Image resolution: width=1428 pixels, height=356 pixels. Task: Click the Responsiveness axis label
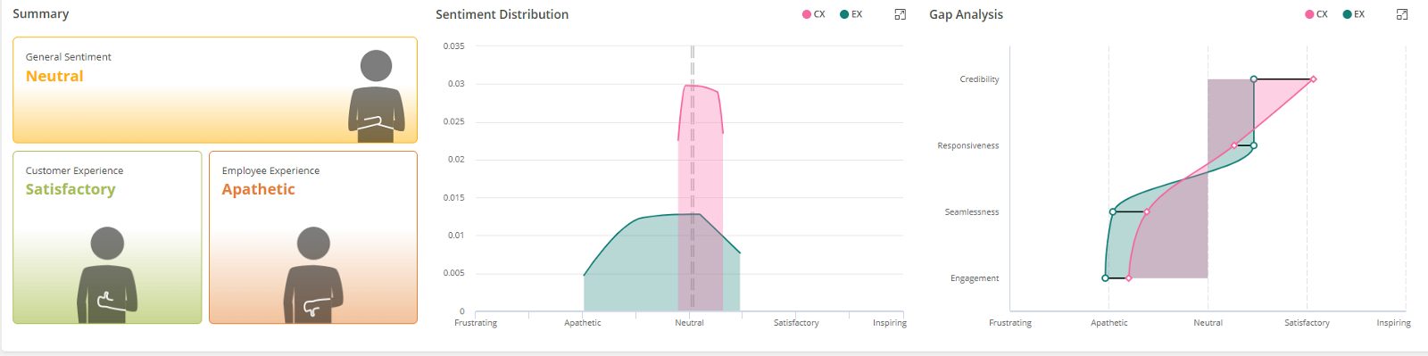pos(967,145)
